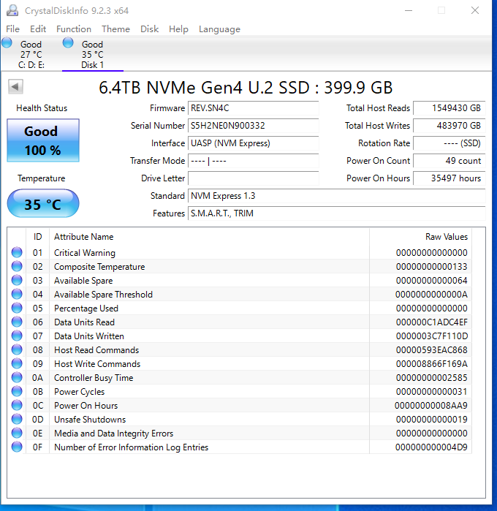Screen dimensions: 497x511
Task: Open the Language menu
Action: point(219,29)
